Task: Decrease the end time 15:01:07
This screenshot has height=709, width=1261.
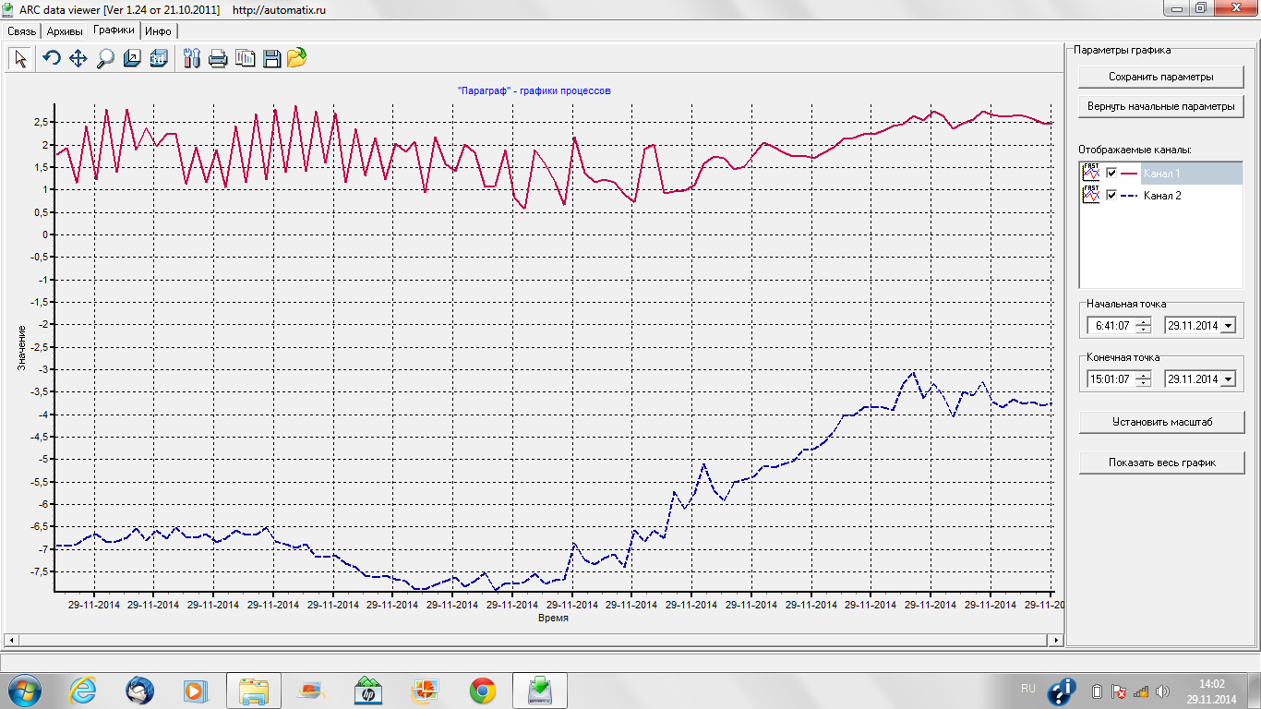Action: tap(1144, 383)
